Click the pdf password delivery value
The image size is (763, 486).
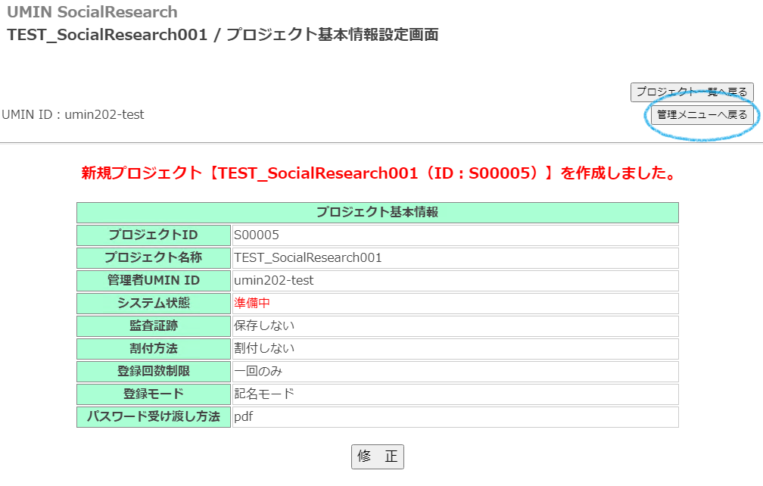[243, 417]
